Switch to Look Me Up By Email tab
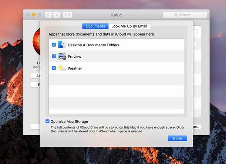This screenshot has height=164, width=226. pos(129,26)
